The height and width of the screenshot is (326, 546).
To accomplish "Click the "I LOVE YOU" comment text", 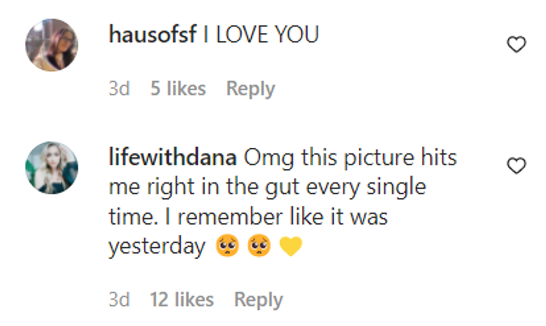I will click(261, 35).
